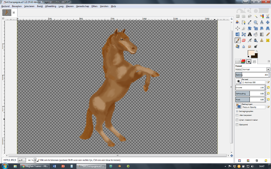This screenshot has height=169, width=271.
Task: Select the Eraser tool
Action: [244, 40]
